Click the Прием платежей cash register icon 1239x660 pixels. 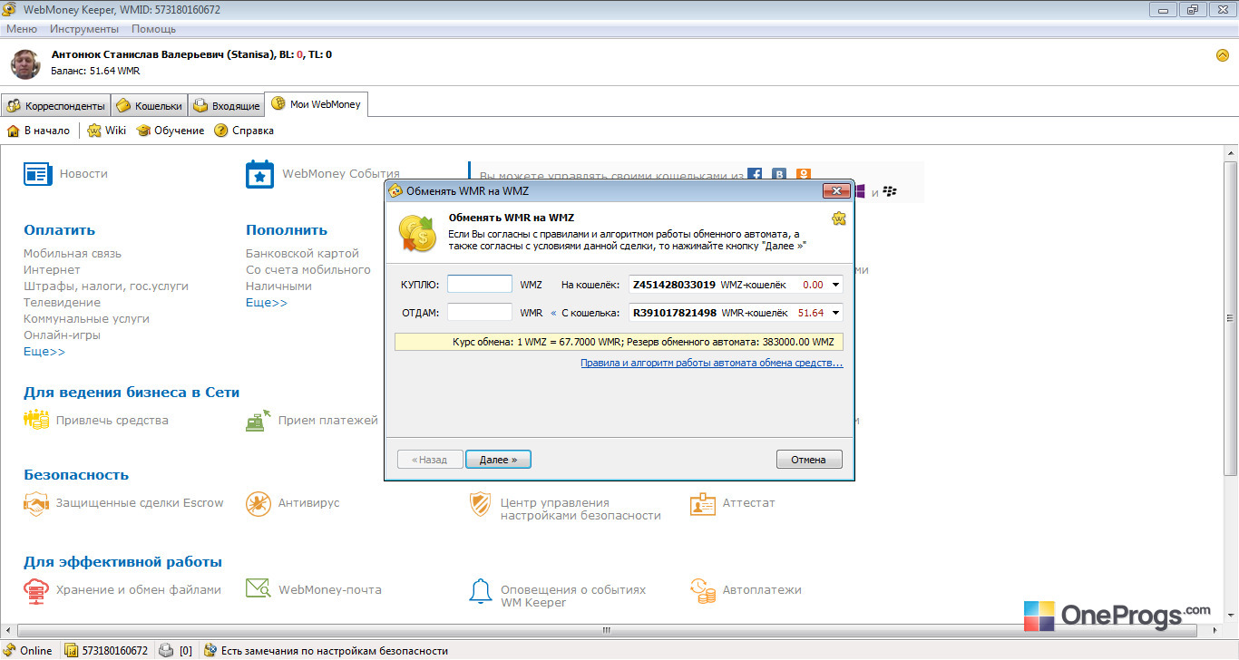coord(259,421)
